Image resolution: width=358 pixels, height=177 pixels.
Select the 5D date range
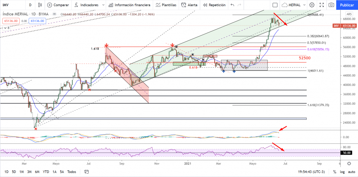point(14,171)
